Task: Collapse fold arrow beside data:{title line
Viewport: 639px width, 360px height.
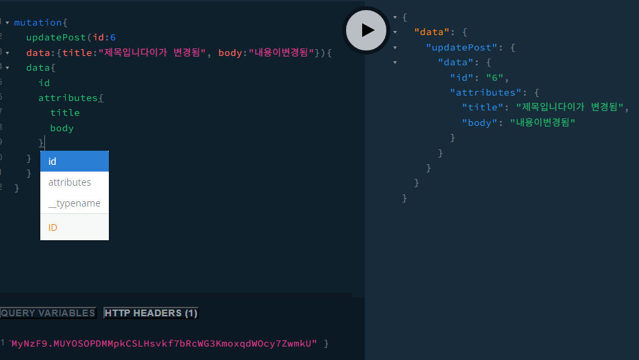Action: pos(7,53)
